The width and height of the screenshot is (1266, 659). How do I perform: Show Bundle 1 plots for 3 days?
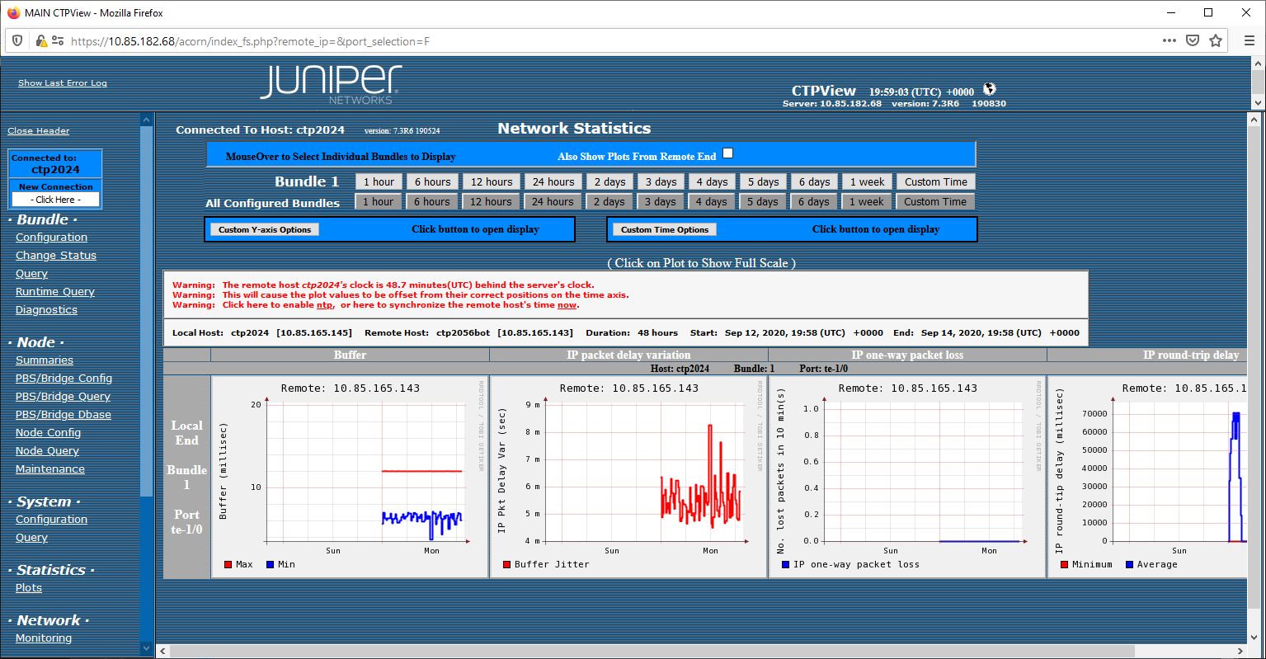[x=661, y=182]
